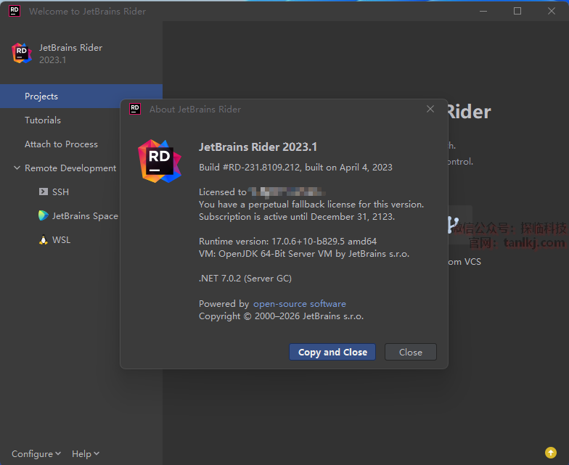Image resolution: width=569 pixels, height=465 pixels.
Task: Open the Configure dropdown menu
Action: (36, 454)
